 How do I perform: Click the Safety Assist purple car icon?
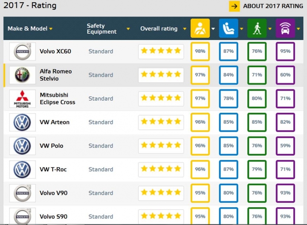pos(285,28)
